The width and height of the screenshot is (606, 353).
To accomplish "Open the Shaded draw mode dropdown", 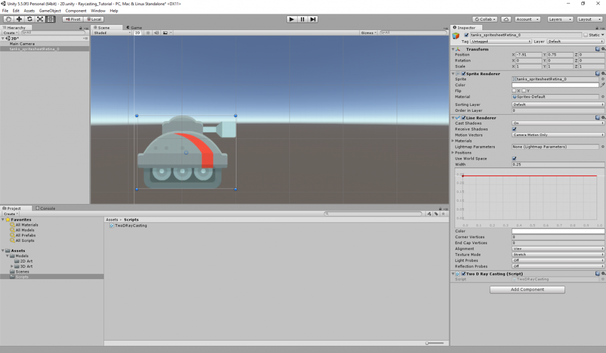I will coord(112,33).
